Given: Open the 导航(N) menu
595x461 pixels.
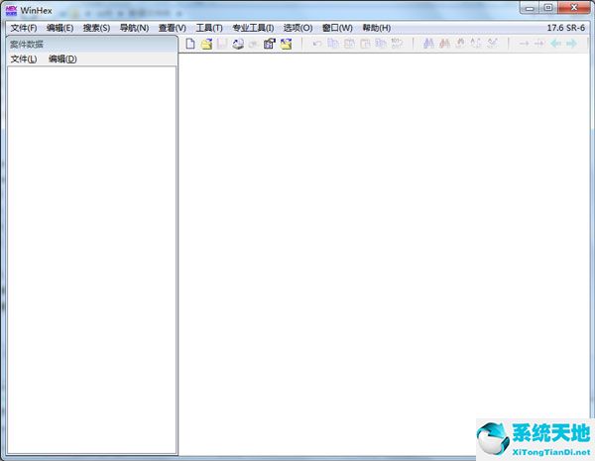Looking at the screenshot, I should tap(134, 28).
